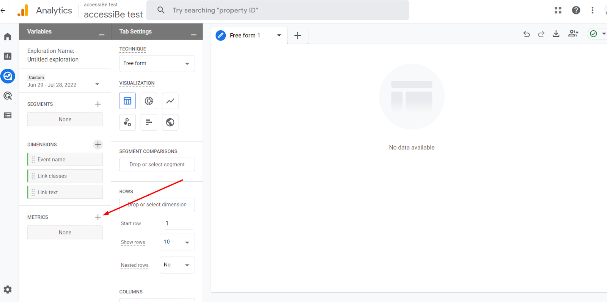Select the line chart visualization
Screen dimensions: 607x302
170,101
